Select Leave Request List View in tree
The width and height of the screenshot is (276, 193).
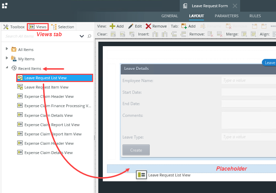[x=55, y=78]
